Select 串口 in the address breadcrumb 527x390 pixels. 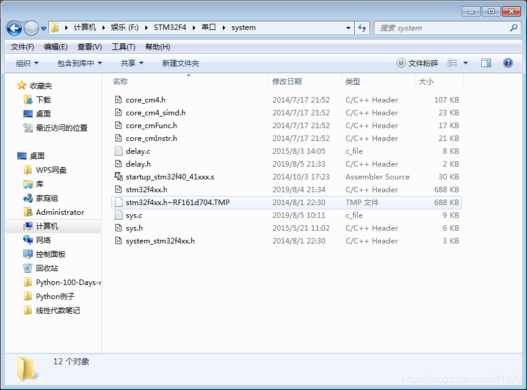click(209, 27)
